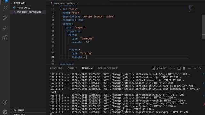Image resolution: width=205 pixels, height=115 pixels.
Task: Click line number 16 in the gutter
Action: pyautogui.click(x=53, y=39)
